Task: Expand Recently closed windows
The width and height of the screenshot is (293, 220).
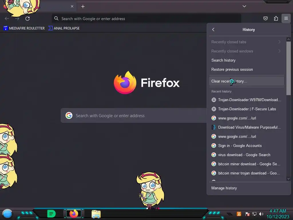Action: tap(246, 51)
